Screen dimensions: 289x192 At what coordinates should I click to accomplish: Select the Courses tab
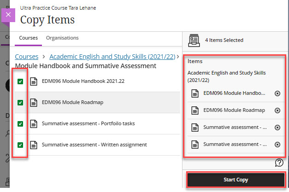29,38
